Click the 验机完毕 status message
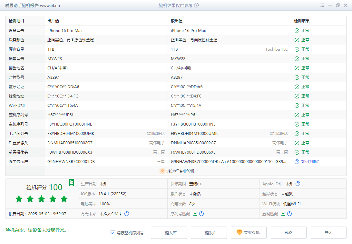The height and width of the screenshot is (244, 352). tap(36, 230)
